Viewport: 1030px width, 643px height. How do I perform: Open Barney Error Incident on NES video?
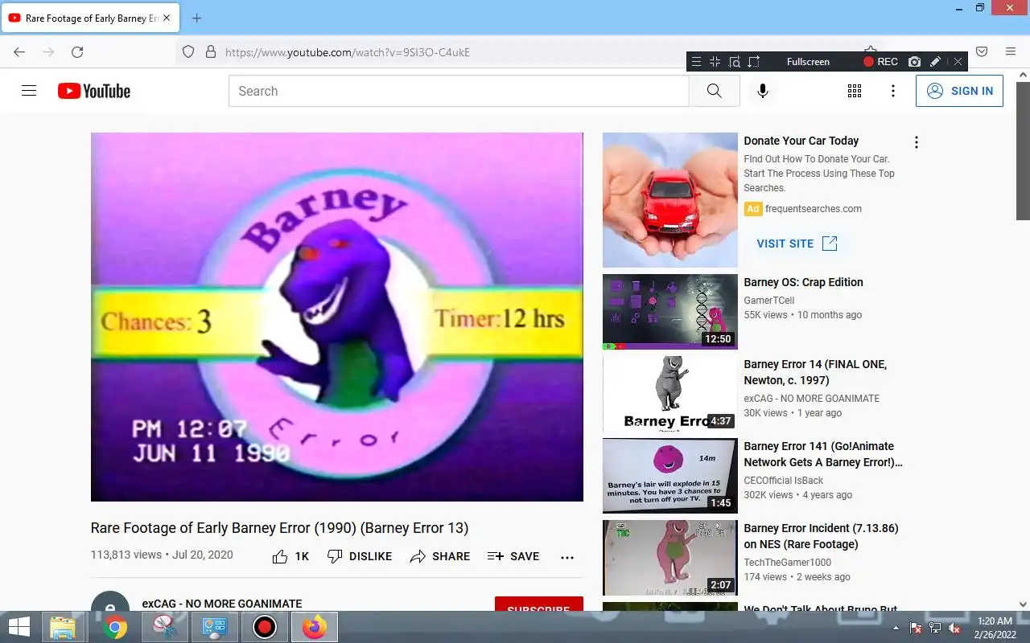coord(821,536)
